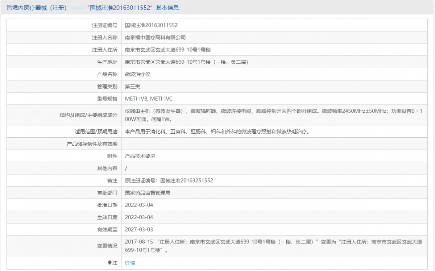Open the 详情 link in the note row

[x=130, y=263]
